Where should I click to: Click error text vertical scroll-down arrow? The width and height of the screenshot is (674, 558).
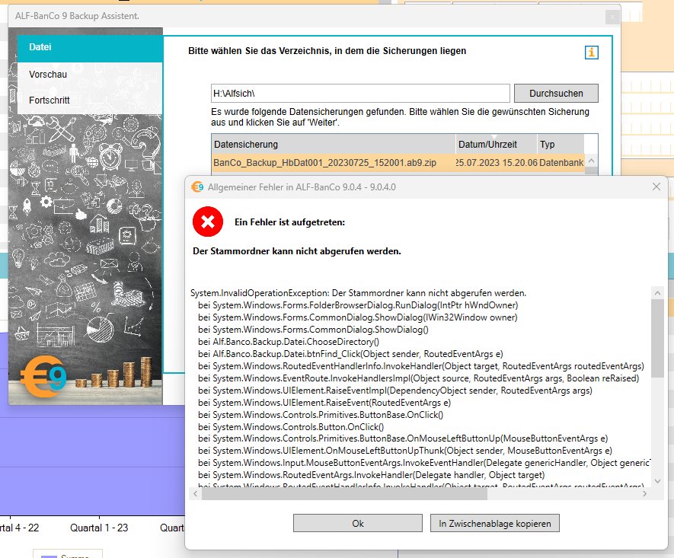(656, 481)
